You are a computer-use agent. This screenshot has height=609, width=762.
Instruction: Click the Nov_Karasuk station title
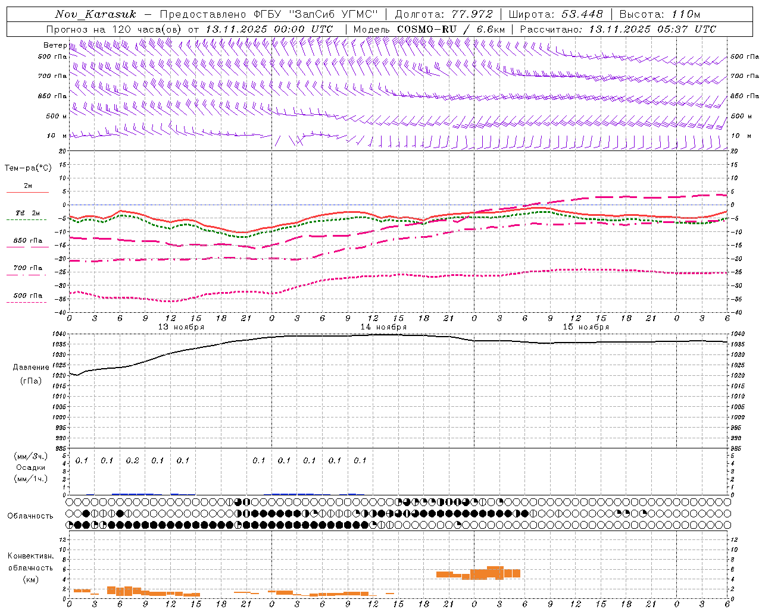click(x=95, y=14)
